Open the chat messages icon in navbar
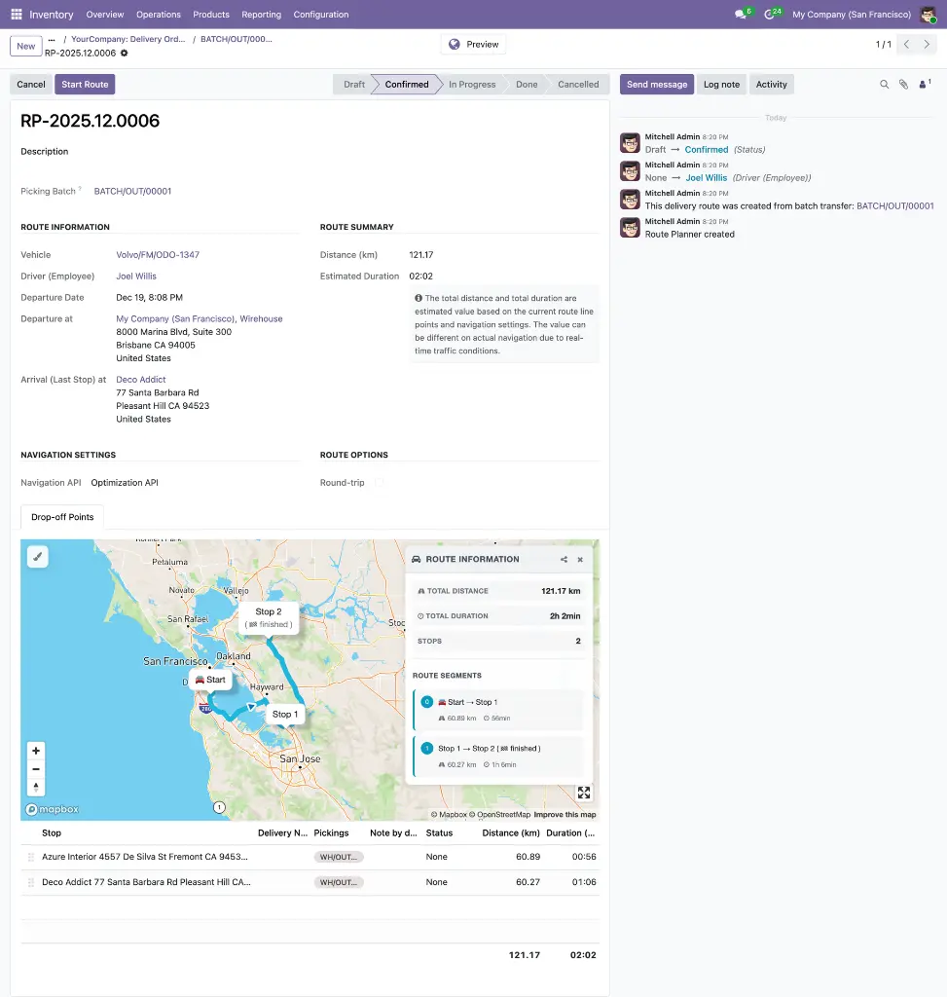 [741, 14]
